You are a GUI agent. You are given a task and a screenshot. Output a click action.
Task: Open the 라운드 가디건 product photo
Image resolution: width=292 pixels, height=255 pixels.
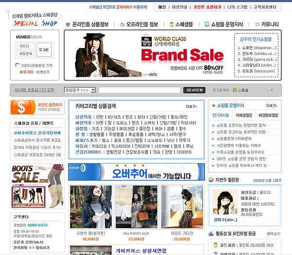point(182,207)
